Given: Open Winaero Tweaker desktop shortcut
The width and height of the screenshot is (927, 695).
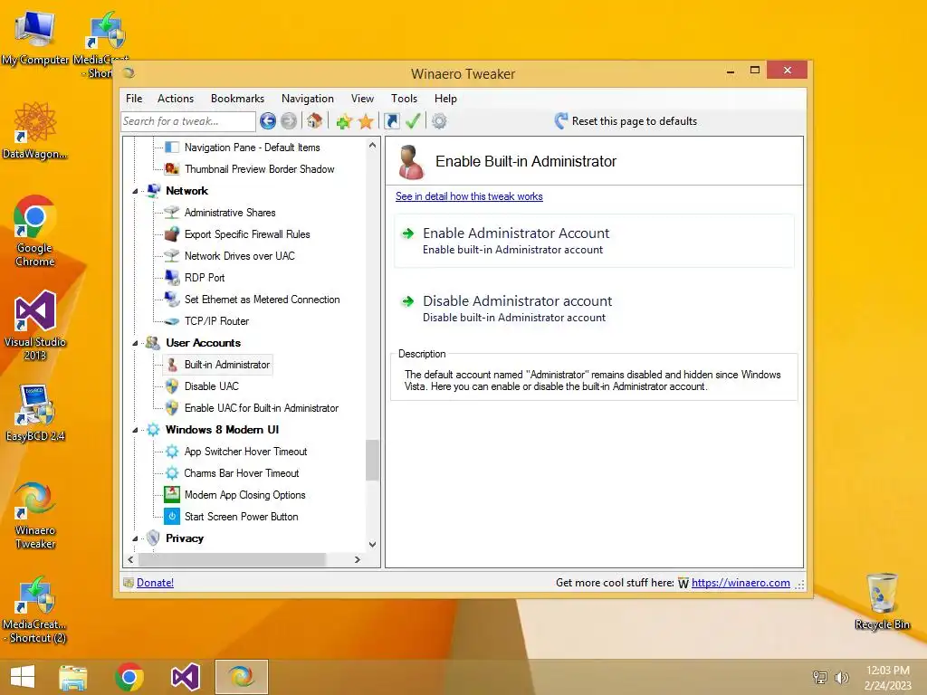Looking at the screenshot, I should pyautogui.click(x=35, y=515).
